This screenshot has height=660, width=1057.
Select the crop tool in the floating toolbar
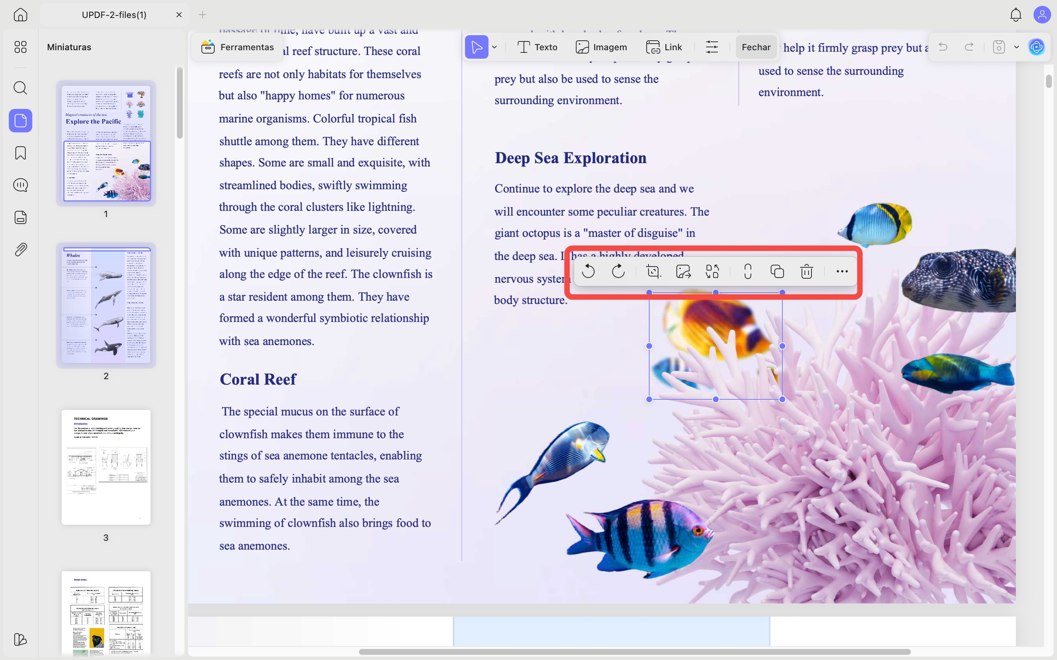point(653,271)
